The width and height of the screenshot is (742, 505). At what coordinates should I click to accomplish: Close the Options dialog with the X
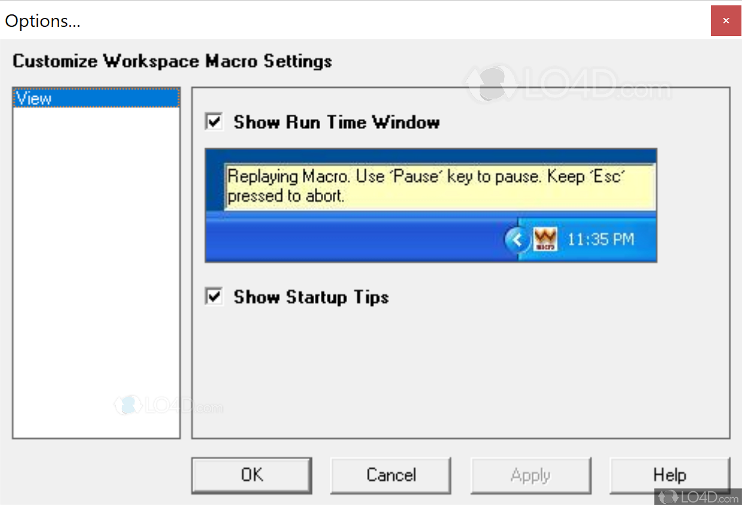[x=726, y=21]
